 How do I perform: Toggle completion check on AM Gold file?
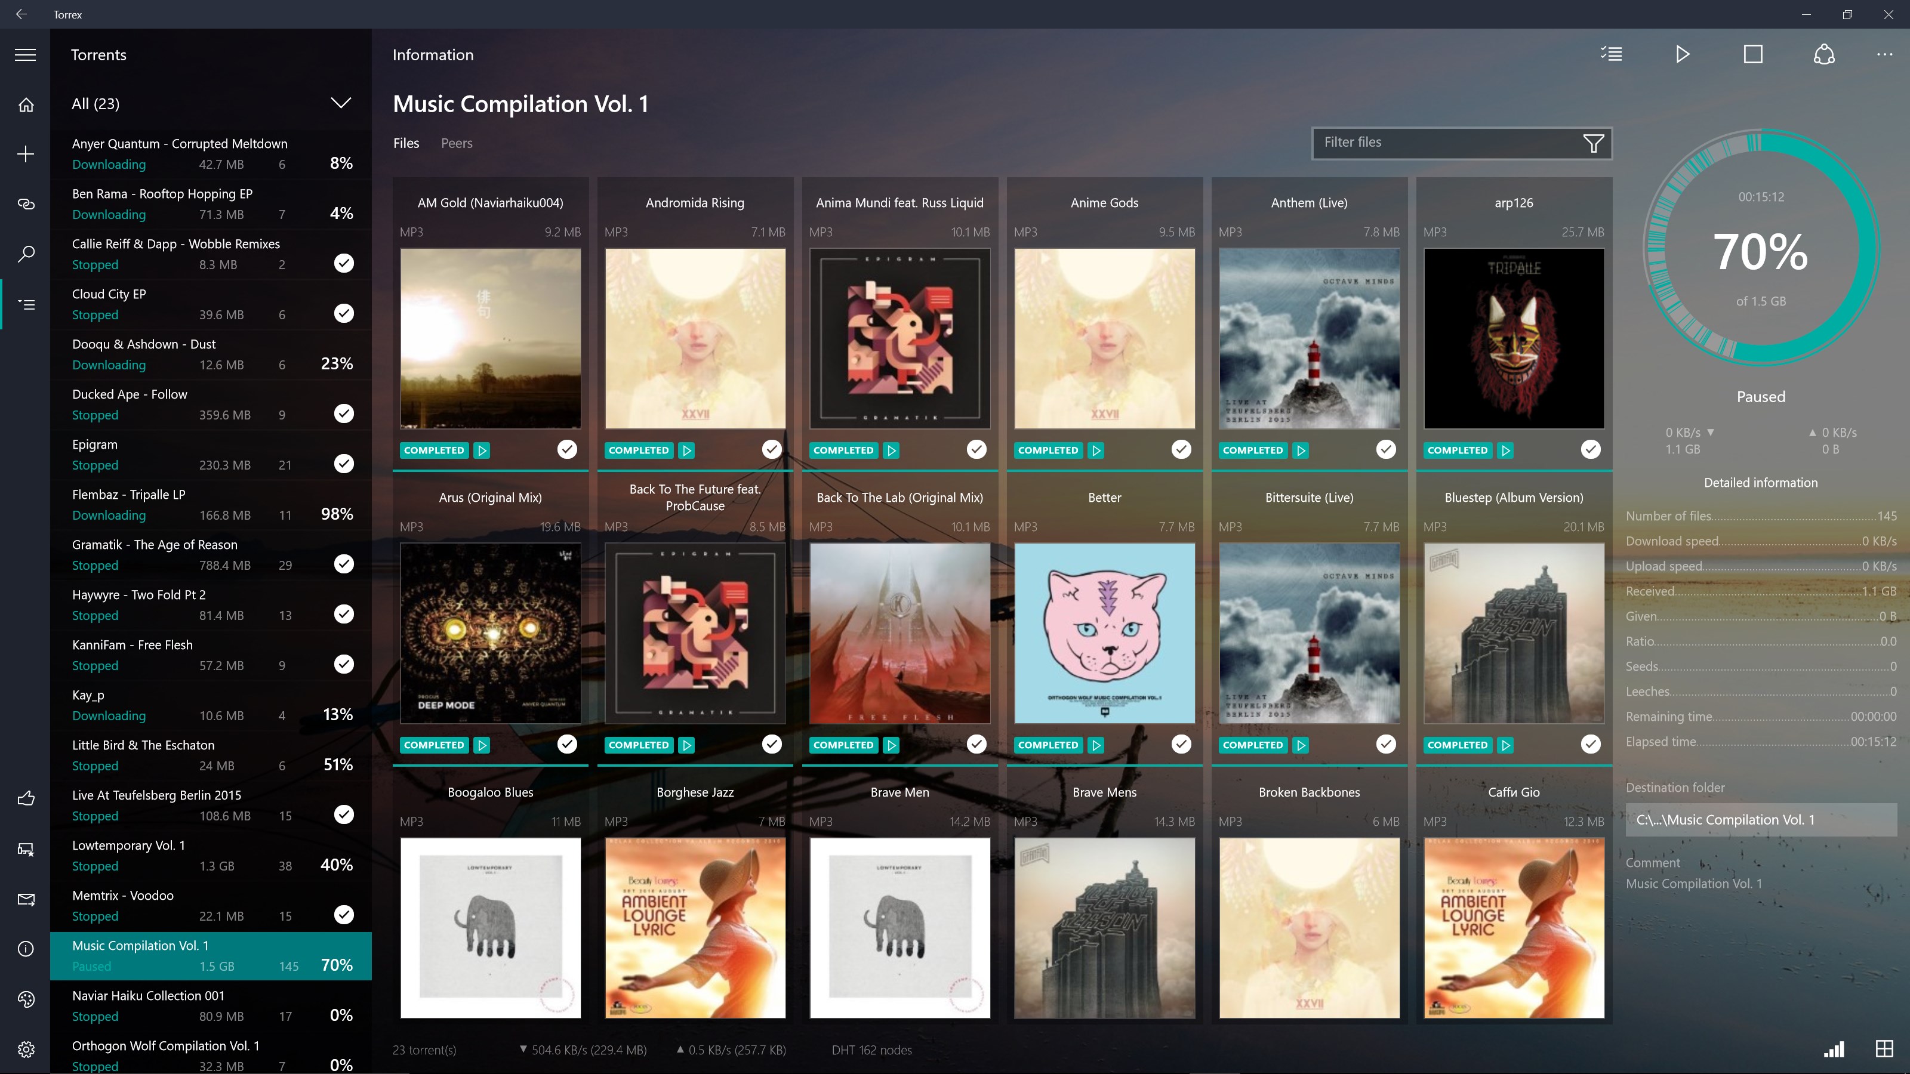click(x=566, y=449)
